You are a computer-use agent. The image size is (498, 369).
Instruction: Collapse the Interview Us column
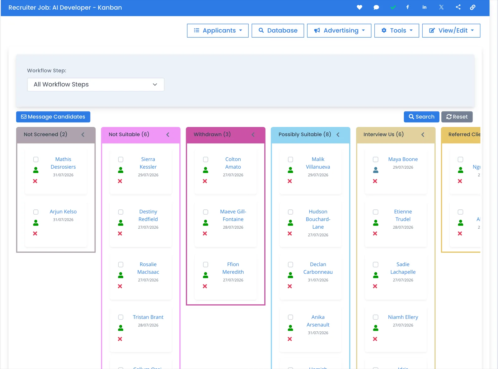pyautogui.click(x=423, y=134)
